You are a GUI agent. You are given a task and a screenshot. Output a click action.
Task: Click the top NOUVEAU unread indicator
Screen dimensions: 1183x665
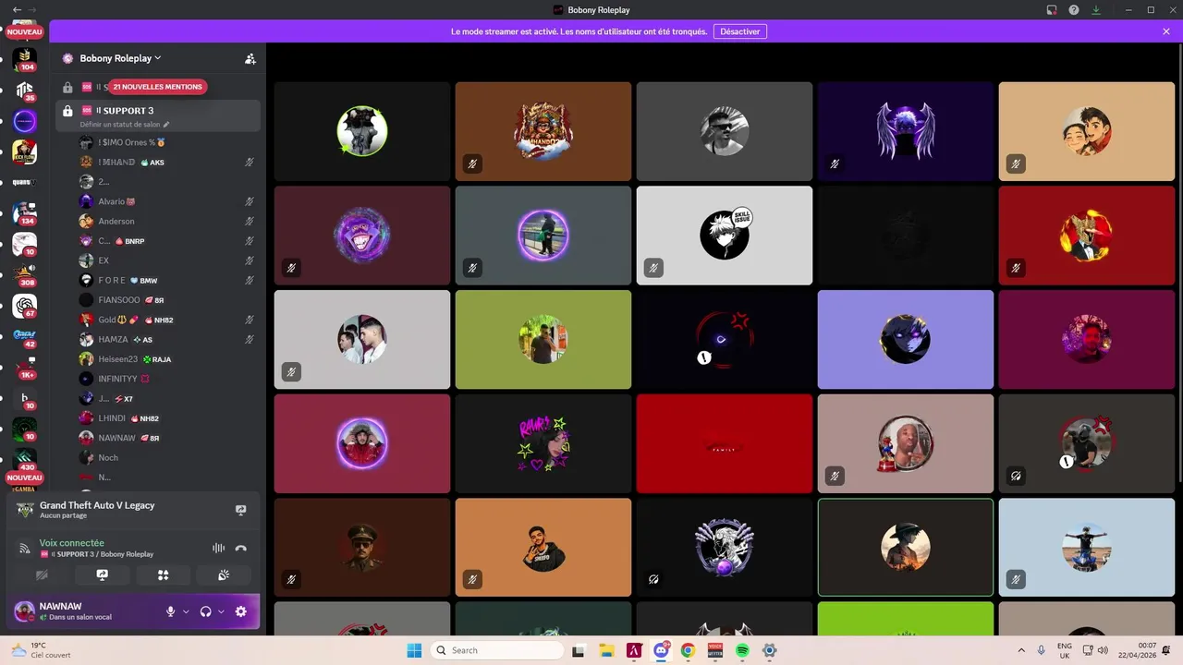point(25,31)
